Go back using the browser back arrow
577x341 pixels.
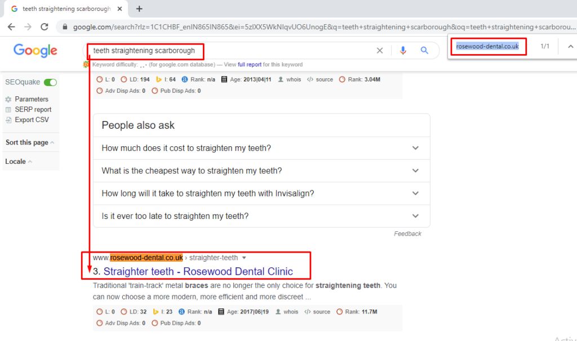11,26
